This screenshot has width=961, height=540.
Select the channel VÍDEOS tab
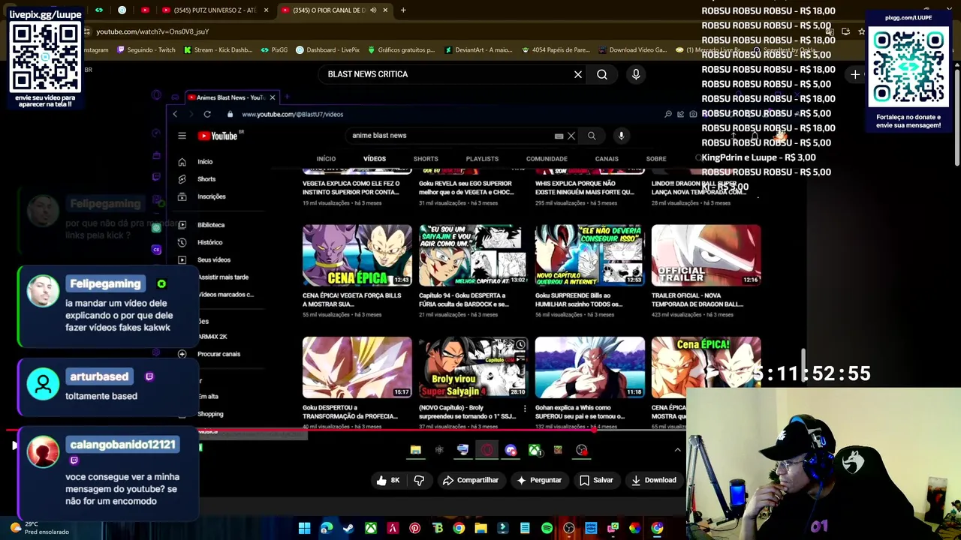point(375,159)
